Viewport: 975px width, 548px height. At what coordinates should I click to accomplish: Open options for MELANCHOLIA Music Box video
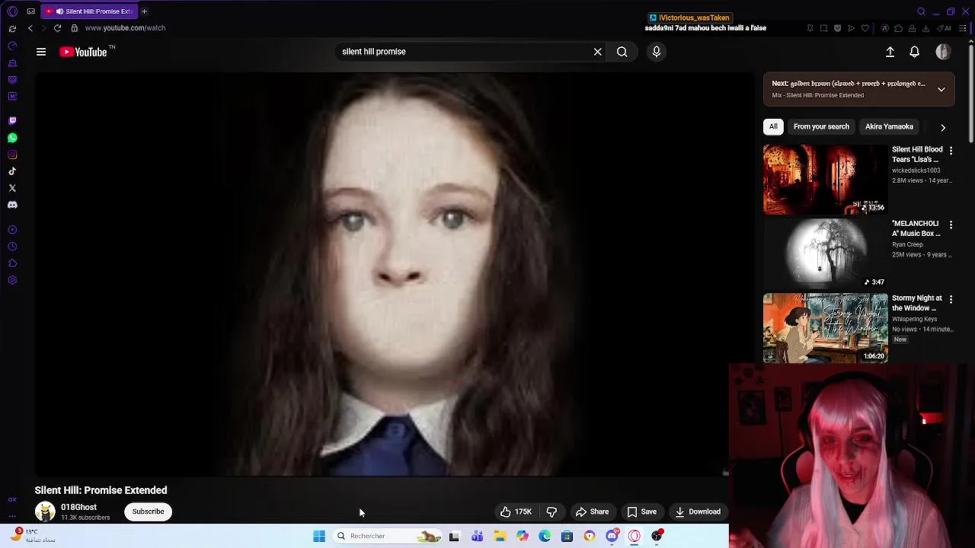(951, 225)
